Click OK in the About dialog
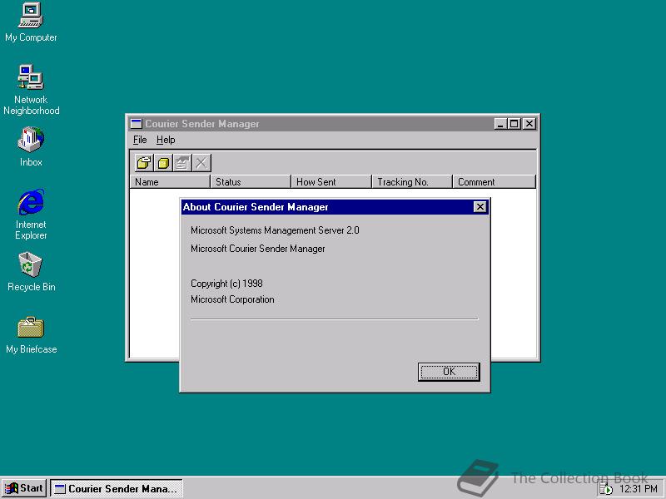The width and height of the screenshot is (666, 499). coord(449,372)
